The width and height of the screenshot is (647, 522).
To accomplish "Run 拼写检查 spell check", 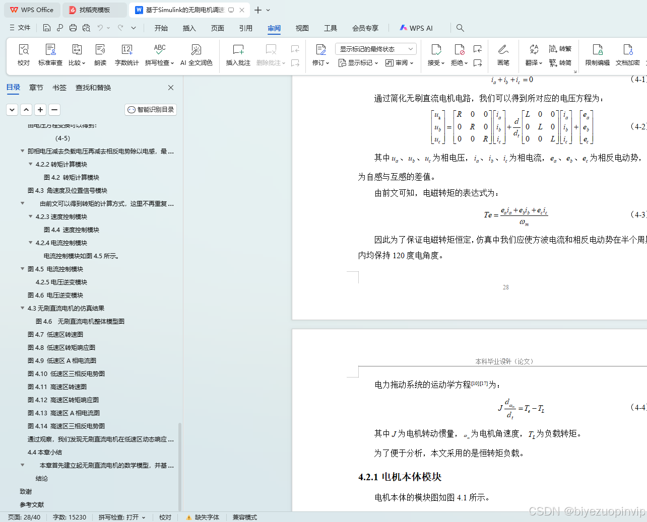I will pyautogui.click(x=159, y=54).
